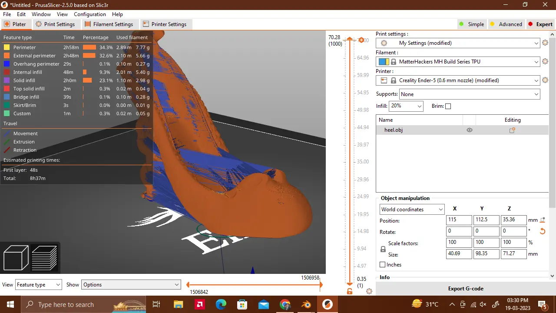Open the Help menu
Screen dimensions: 556x313
(x=117, y=14)
